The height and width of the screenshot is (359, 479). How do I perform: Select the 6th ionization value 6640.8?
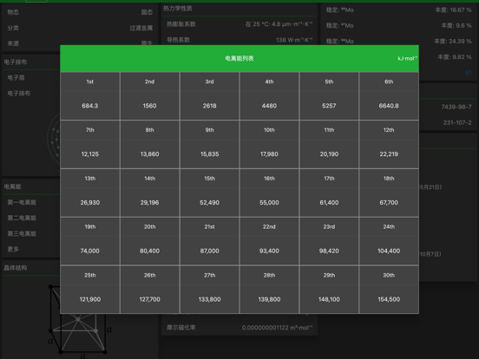coord(389,106)
